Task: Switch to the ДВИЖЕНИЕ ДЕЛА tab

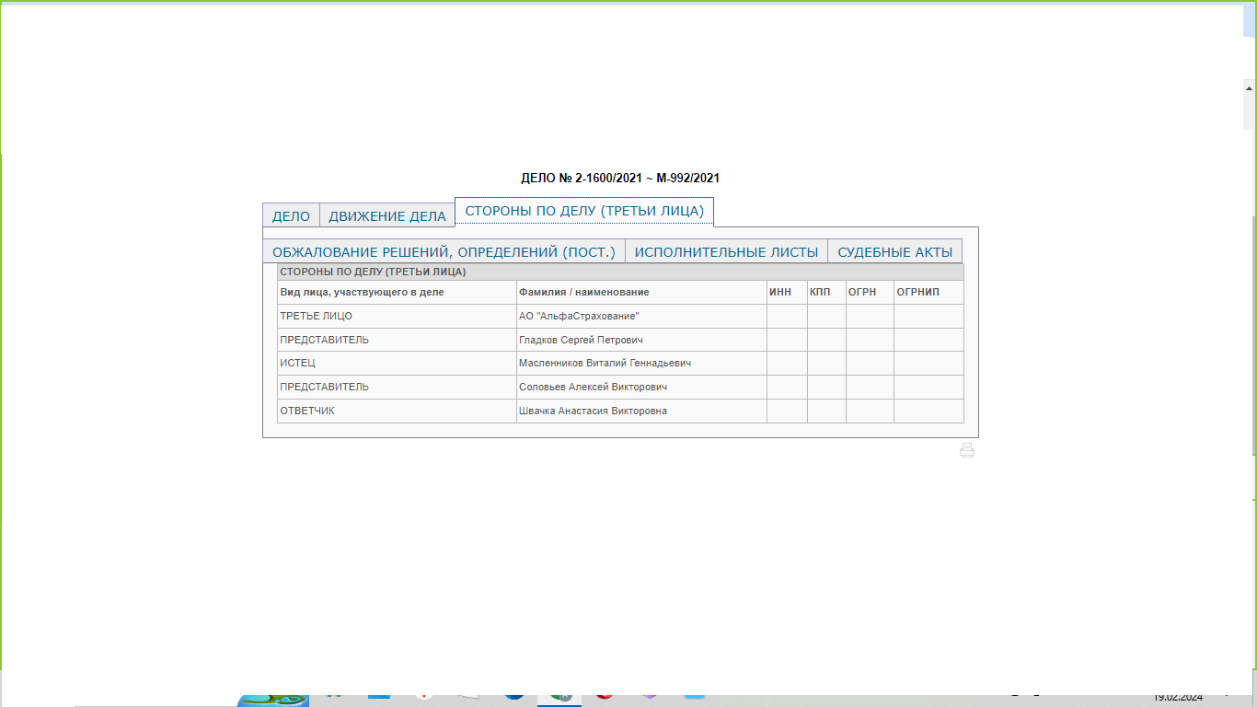Action: click(x=387, y=216)
